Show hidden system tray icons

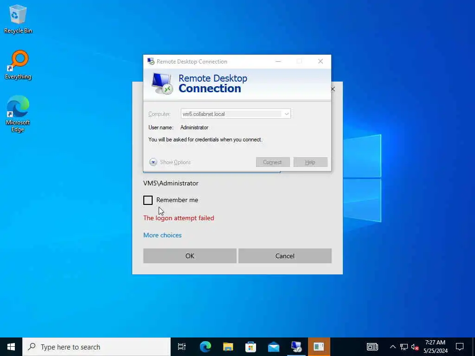click(392, 347)
